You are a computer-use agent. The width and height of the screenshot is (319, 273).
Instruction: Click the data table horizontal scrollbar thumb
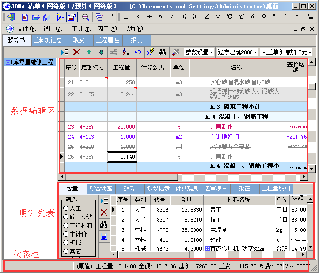pos(122,177)
